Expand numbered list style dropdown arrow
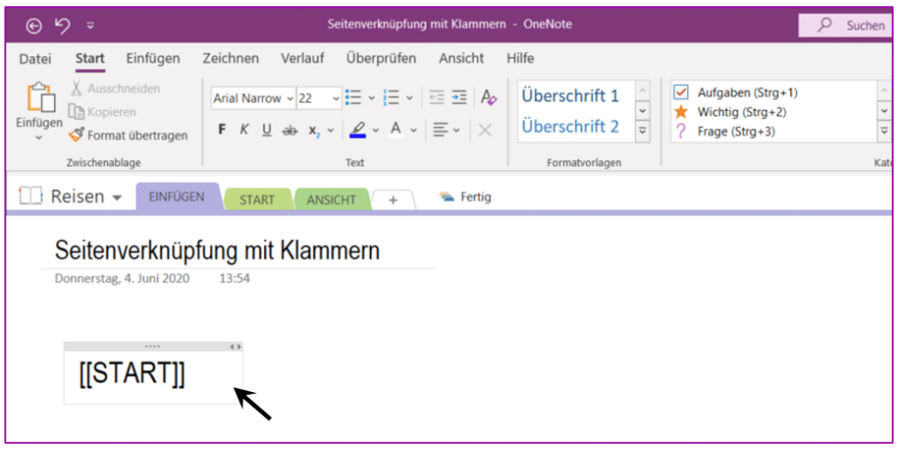898x449 pixels. click(x=409, y=98)
